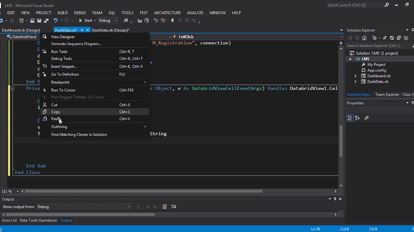Click the Find in Files toolbar icon
This screenshot has width=414, height=232.
tap(125, 21)
